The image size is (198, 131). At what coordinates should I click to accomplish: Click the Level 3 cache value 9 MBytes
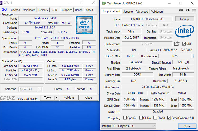pyautogui.click(x=70, y=79)
